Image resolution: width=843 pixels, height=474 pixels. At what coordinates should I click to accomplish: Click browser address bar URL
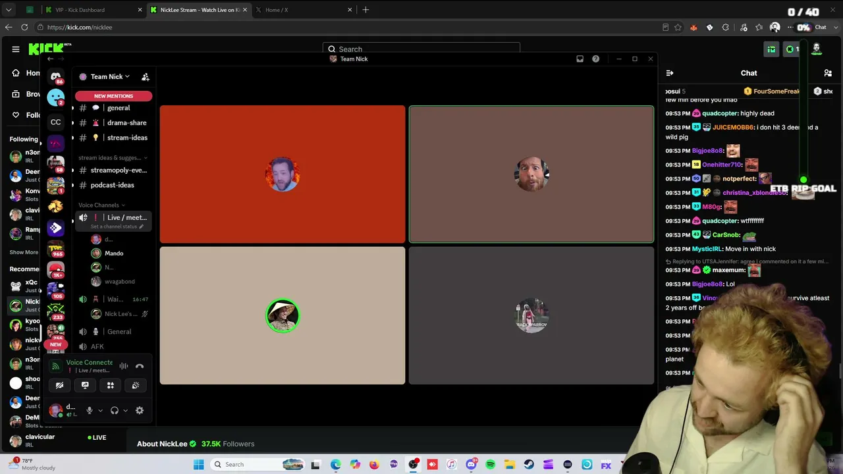coord(80,27)
